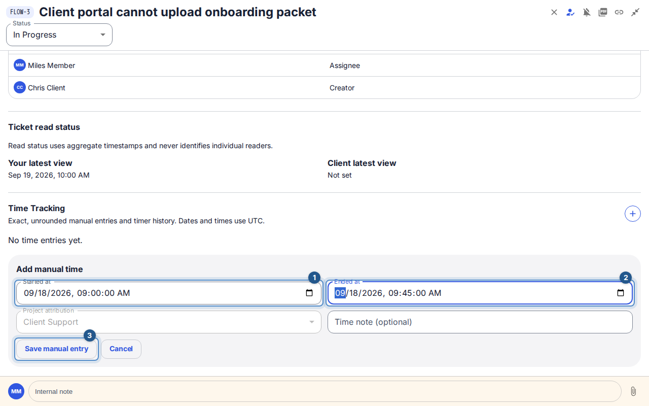
Task: Expand the Project attribution Client Support dropdown
Action: pyautogui.click(x=169, y=322)
